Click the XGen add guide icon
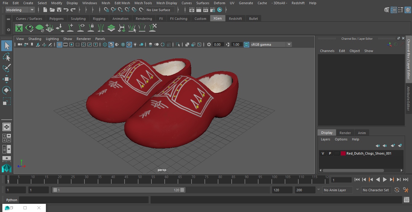This screenshot has height=212, width=412. pyautogui.click(x=71, y=28)
